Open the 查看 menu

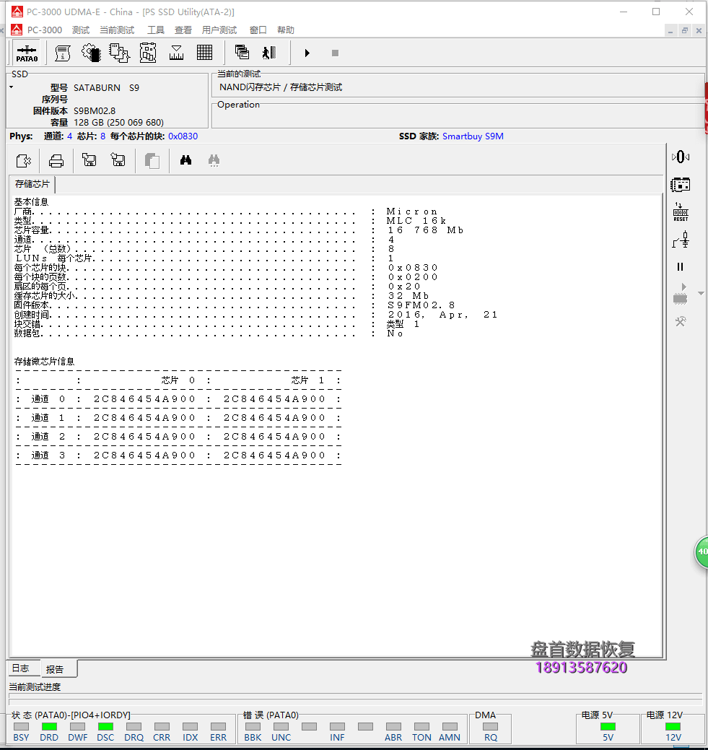183,30
